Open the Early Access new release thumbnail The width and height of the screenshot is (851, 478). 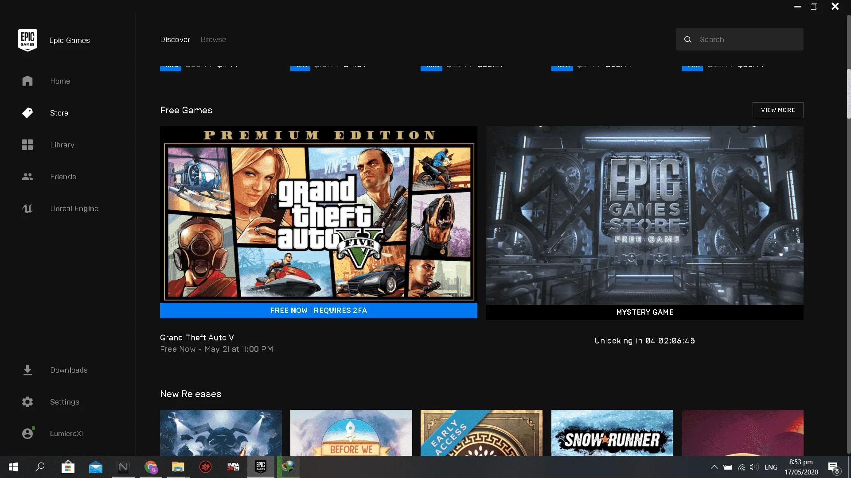click(x=481, y=433)
